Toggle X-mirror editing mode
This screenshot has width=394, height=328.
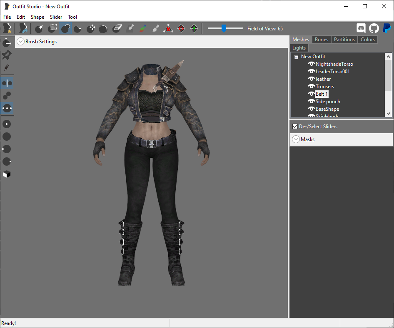point(7,83)
